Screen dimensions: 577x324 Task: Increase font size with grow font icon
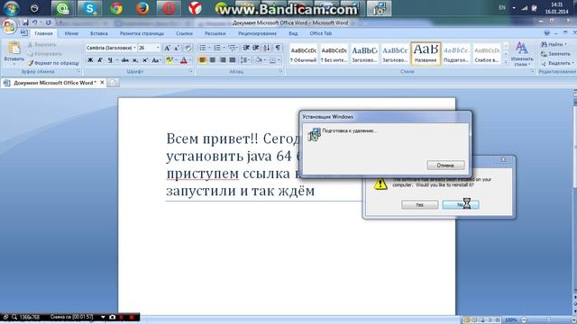coord(167,48)
